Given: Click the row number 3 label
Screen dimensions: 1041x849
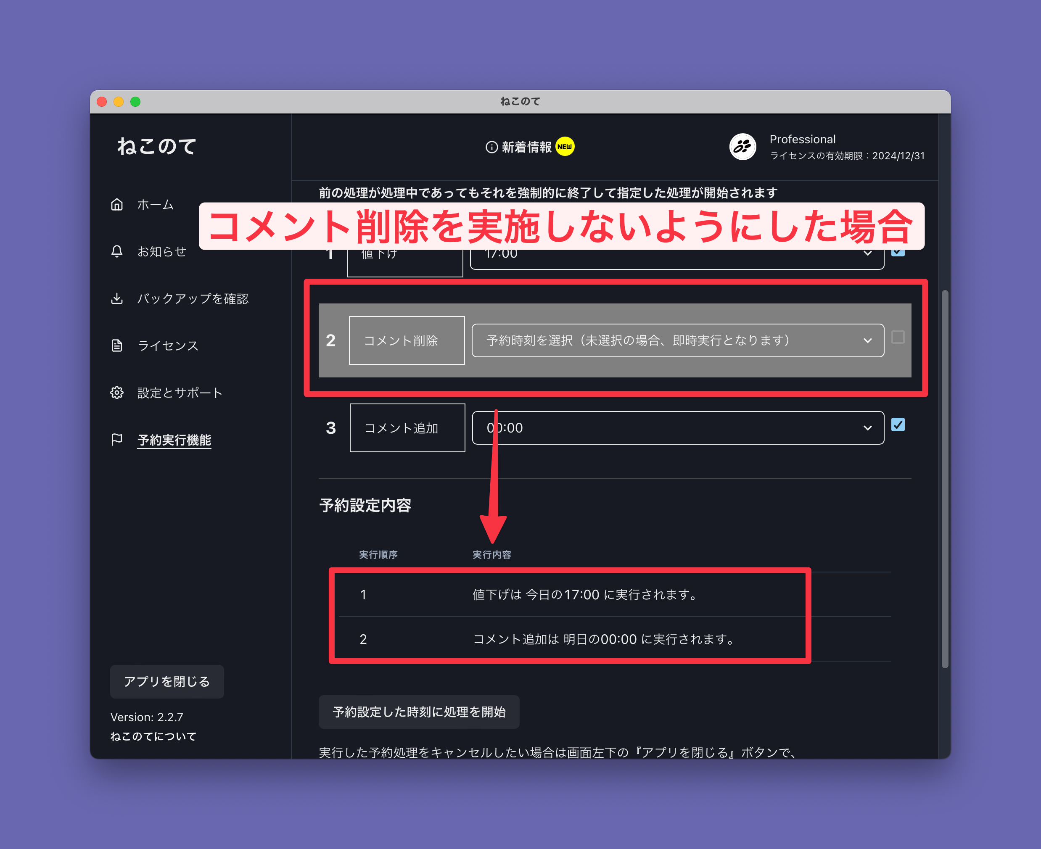Looking at the screenshot, I should click(331, 428).
